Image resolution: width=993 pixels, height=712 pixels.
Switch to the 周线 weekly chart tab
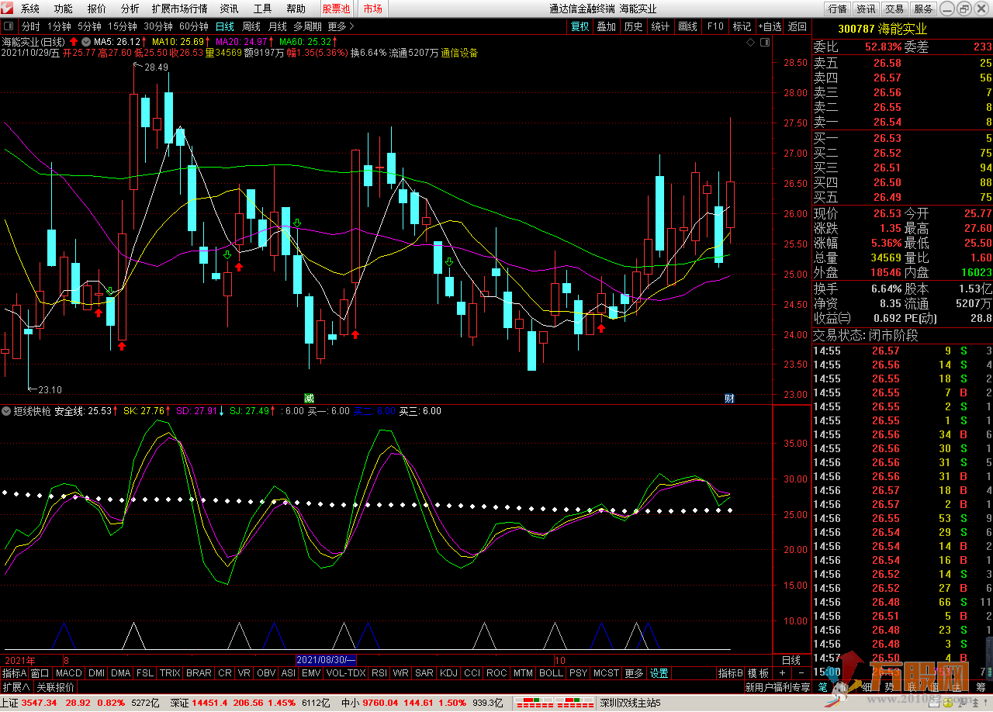(251, 26)
